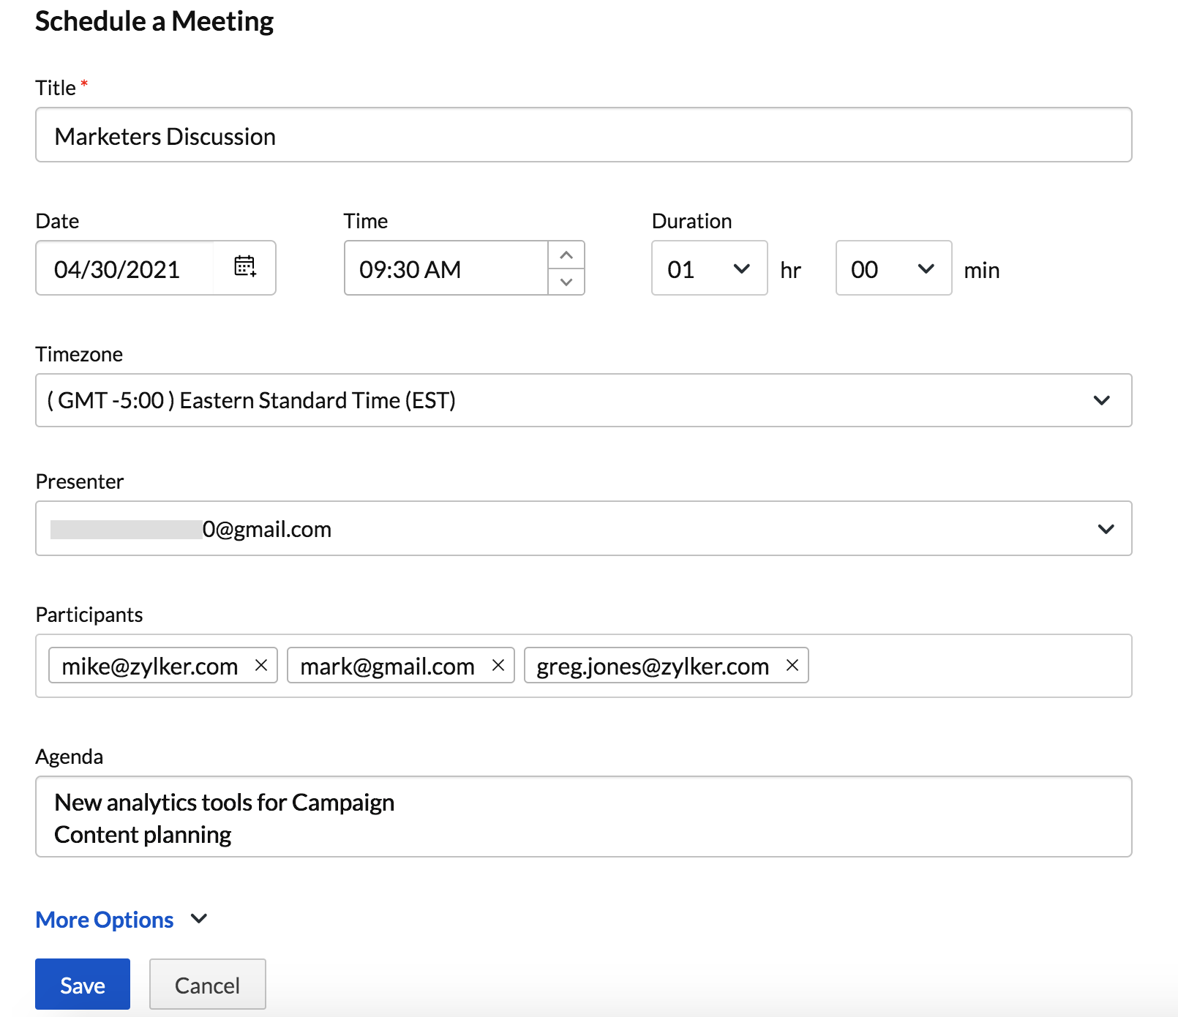Viewport: 1178px width, 1017px height.
Task: Open the date picker calendar icon
Action: click(x=244, y=267)
